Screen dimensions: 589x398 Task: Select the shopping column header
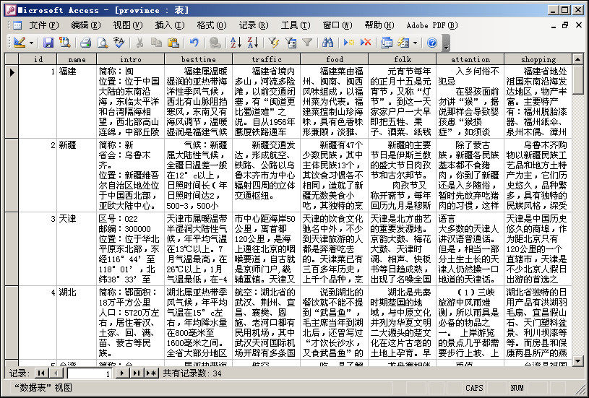point(538,59)
